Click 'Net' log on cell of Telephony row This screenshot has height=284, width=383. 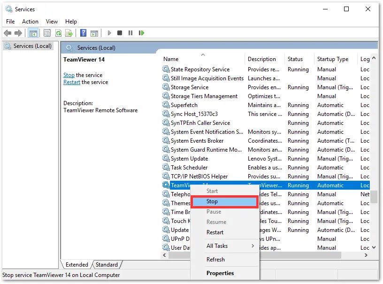click(365, 194)
